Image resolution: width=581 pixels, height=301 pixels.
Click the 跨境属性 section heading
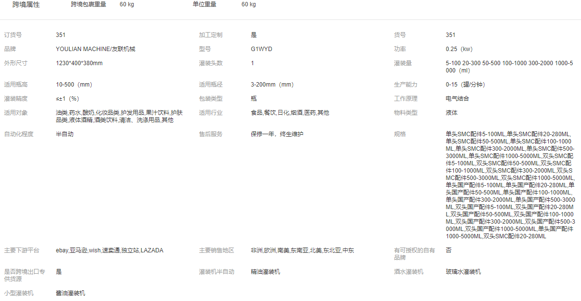click(26, 4)
